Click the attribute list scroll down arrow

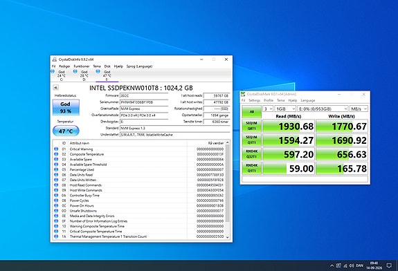pos(227,237)
